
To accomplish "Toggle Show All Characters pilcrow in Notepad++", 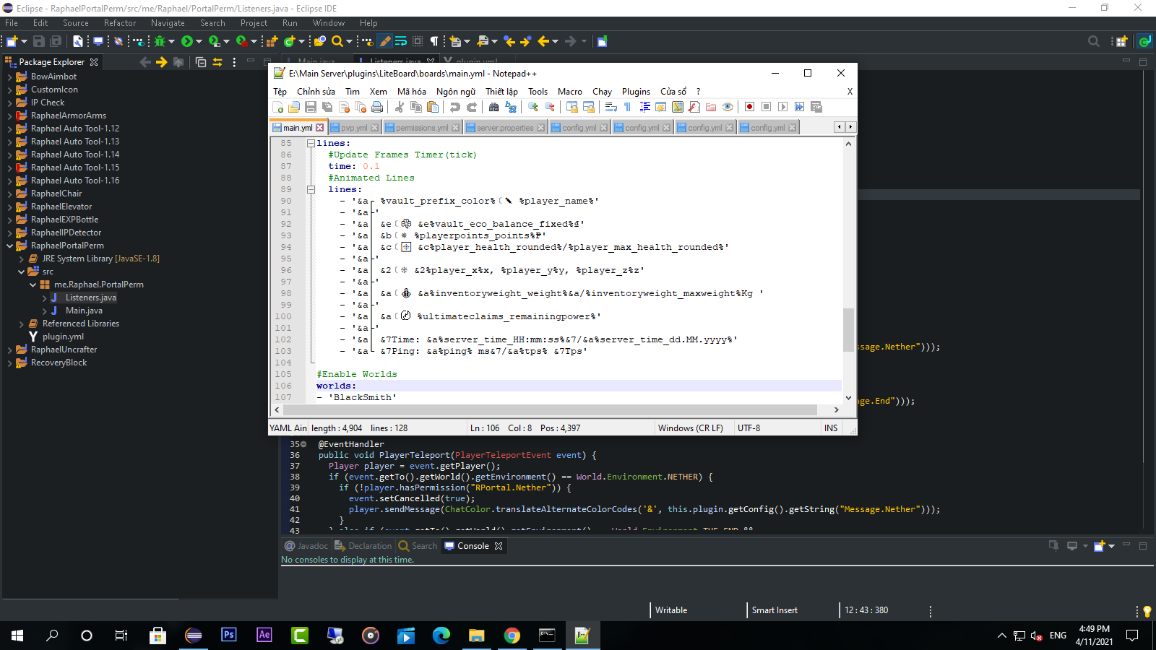I will 627,107.
